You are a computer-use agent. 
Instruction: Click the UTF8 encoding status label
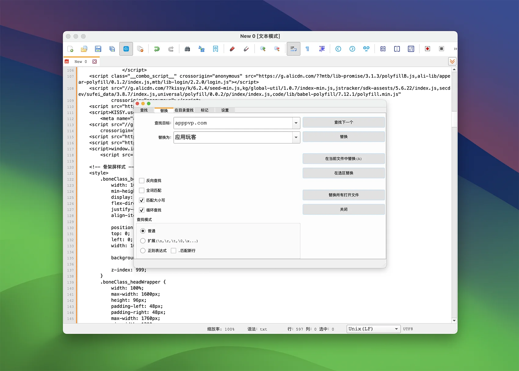click(408, 329)
